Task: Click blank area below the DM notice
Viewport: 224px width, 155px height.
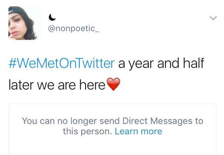Action: click(113, 147)
